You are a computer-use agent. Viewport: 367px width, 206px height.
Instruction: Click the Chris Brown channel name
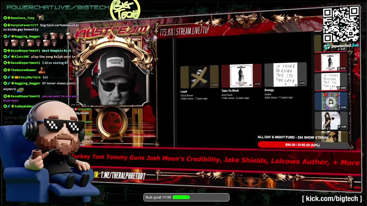[187, 96]
